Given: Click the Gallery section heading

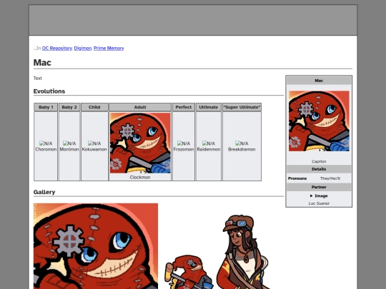Looking at the screenshot, I should (44, 192).
